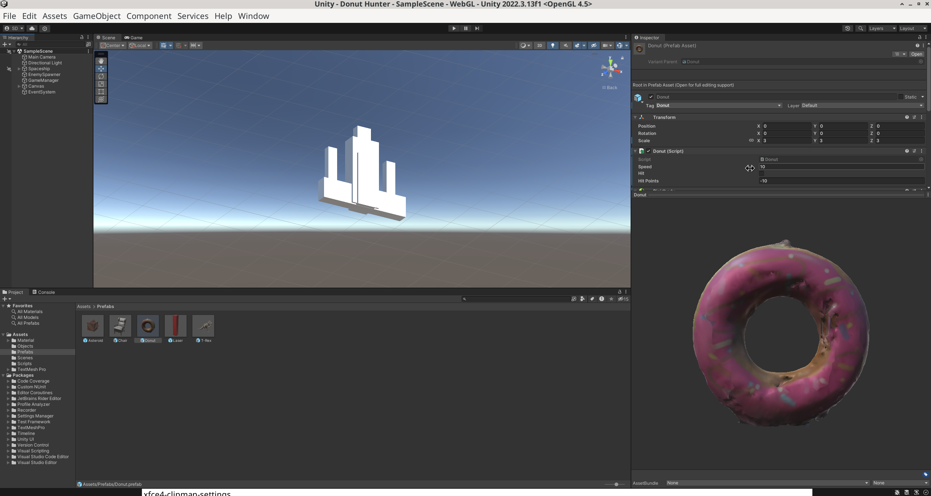The image size is (931, 496).
Task: Toggle 2D scene view mode
Action: [539, 45]
